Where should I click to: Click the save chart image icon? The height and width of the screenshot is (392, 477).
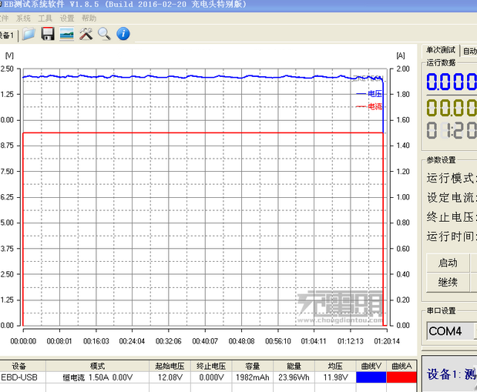(67, 34)
